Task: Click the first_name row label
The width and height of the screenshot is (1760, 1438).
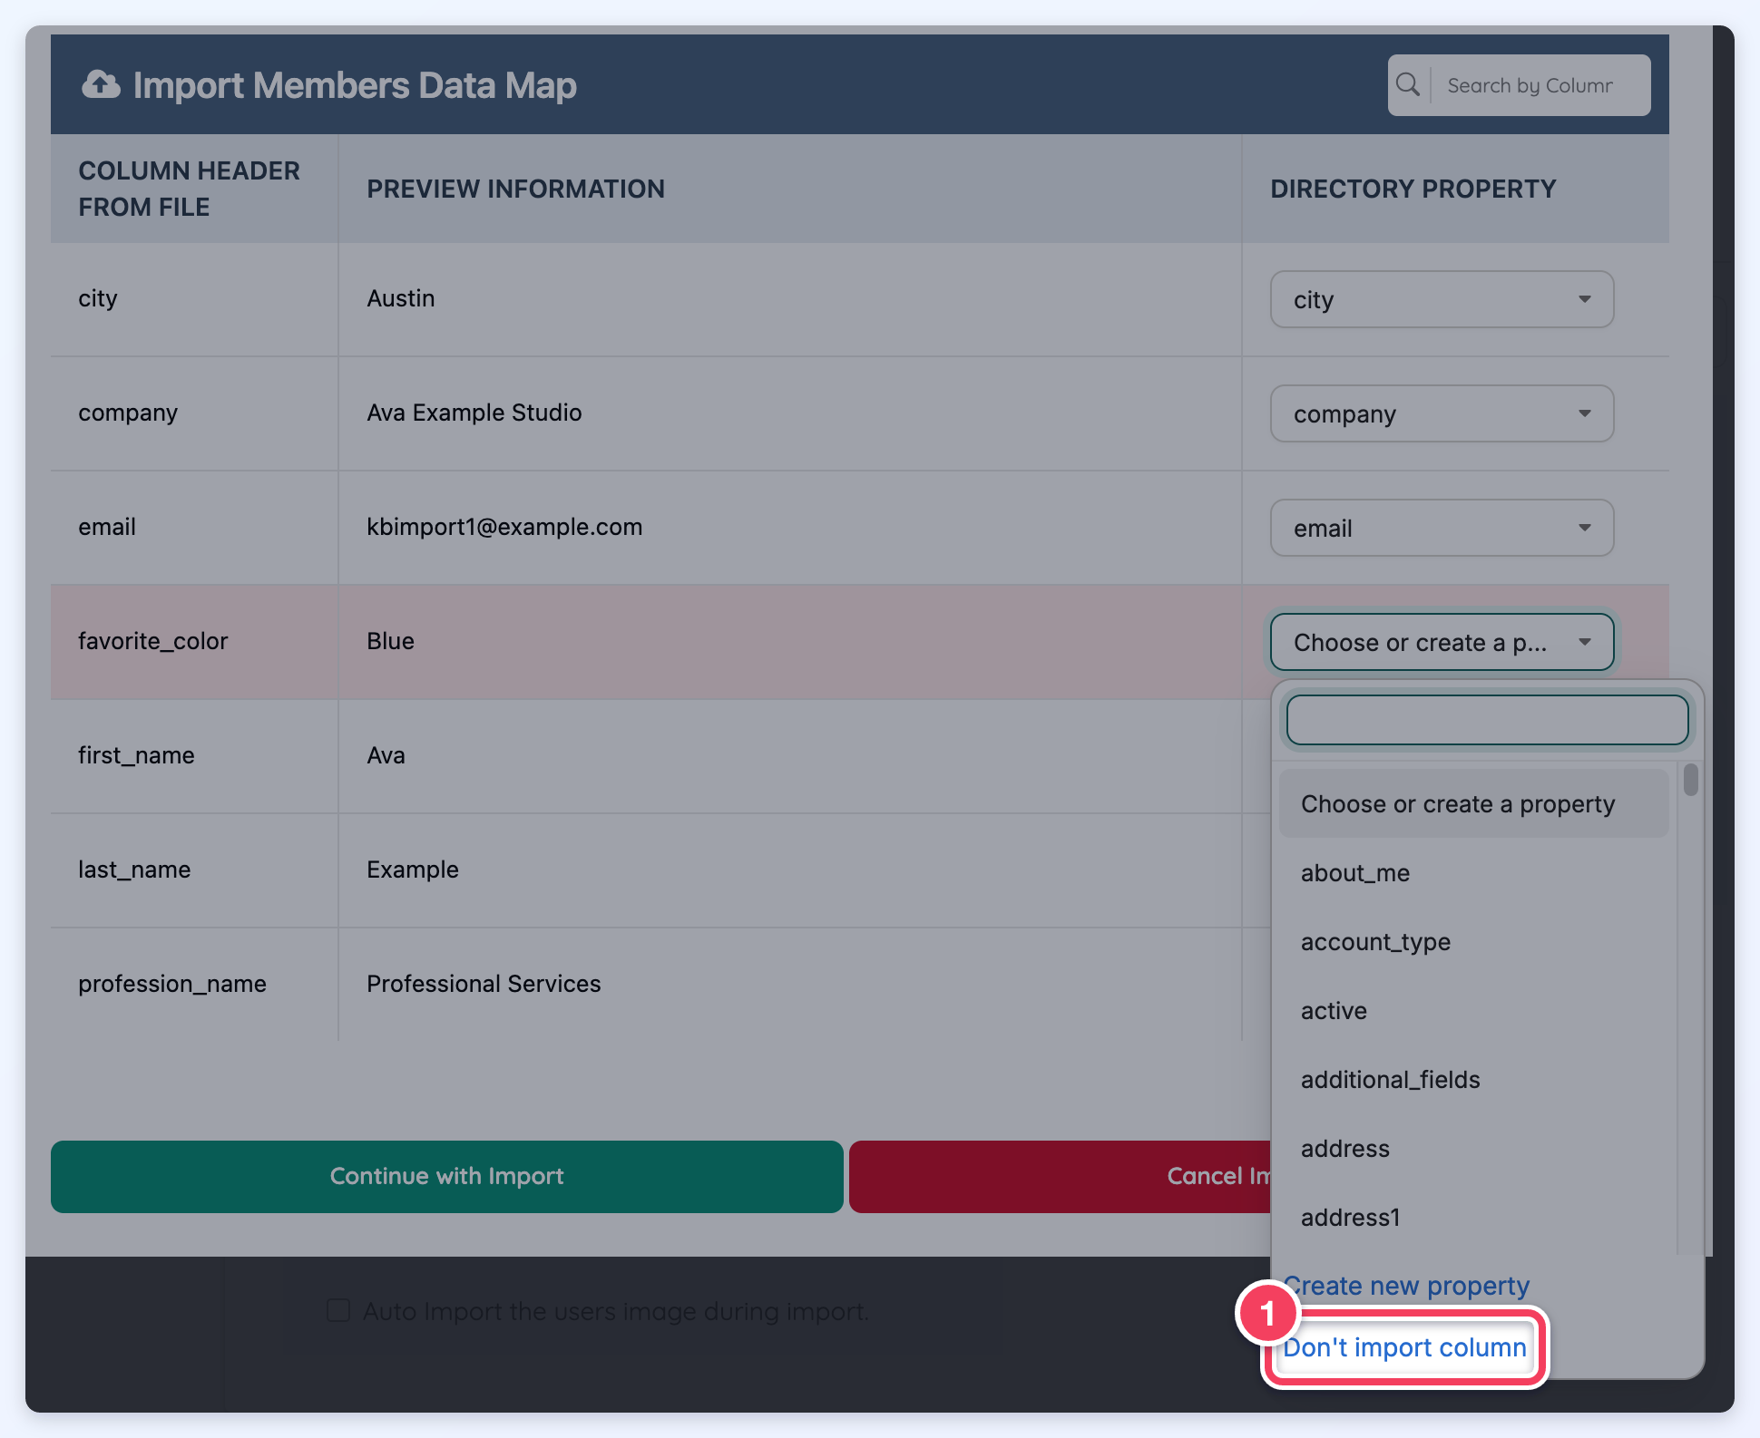Action: click(136, 755)
